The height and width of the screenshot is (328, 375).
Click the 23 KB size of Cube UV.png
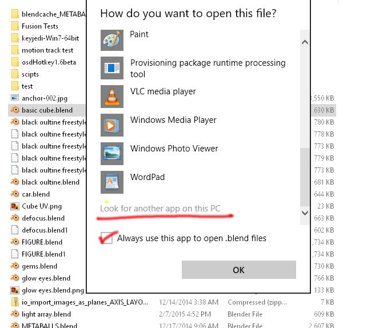click(326, 206)
